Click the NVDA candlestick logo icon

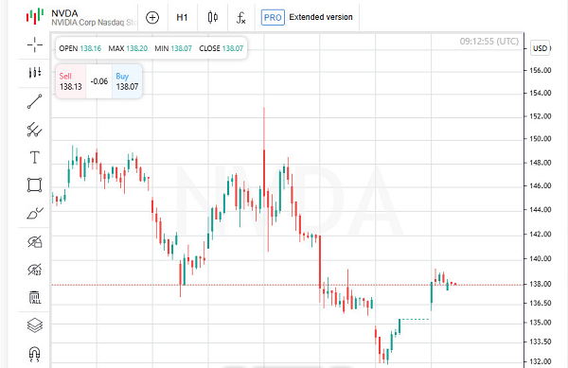pyautogui.click(x=35, y=17)
